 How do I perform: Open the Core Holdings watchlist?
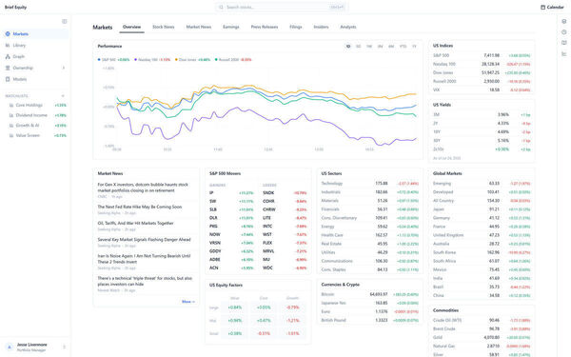click(x=36, y=106)
